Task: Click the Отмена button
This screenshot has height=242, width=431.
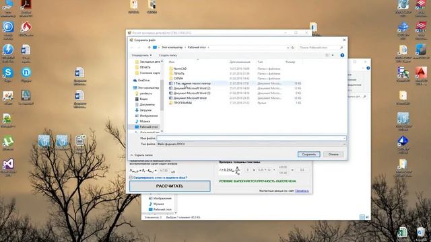Action: [333, 155]
